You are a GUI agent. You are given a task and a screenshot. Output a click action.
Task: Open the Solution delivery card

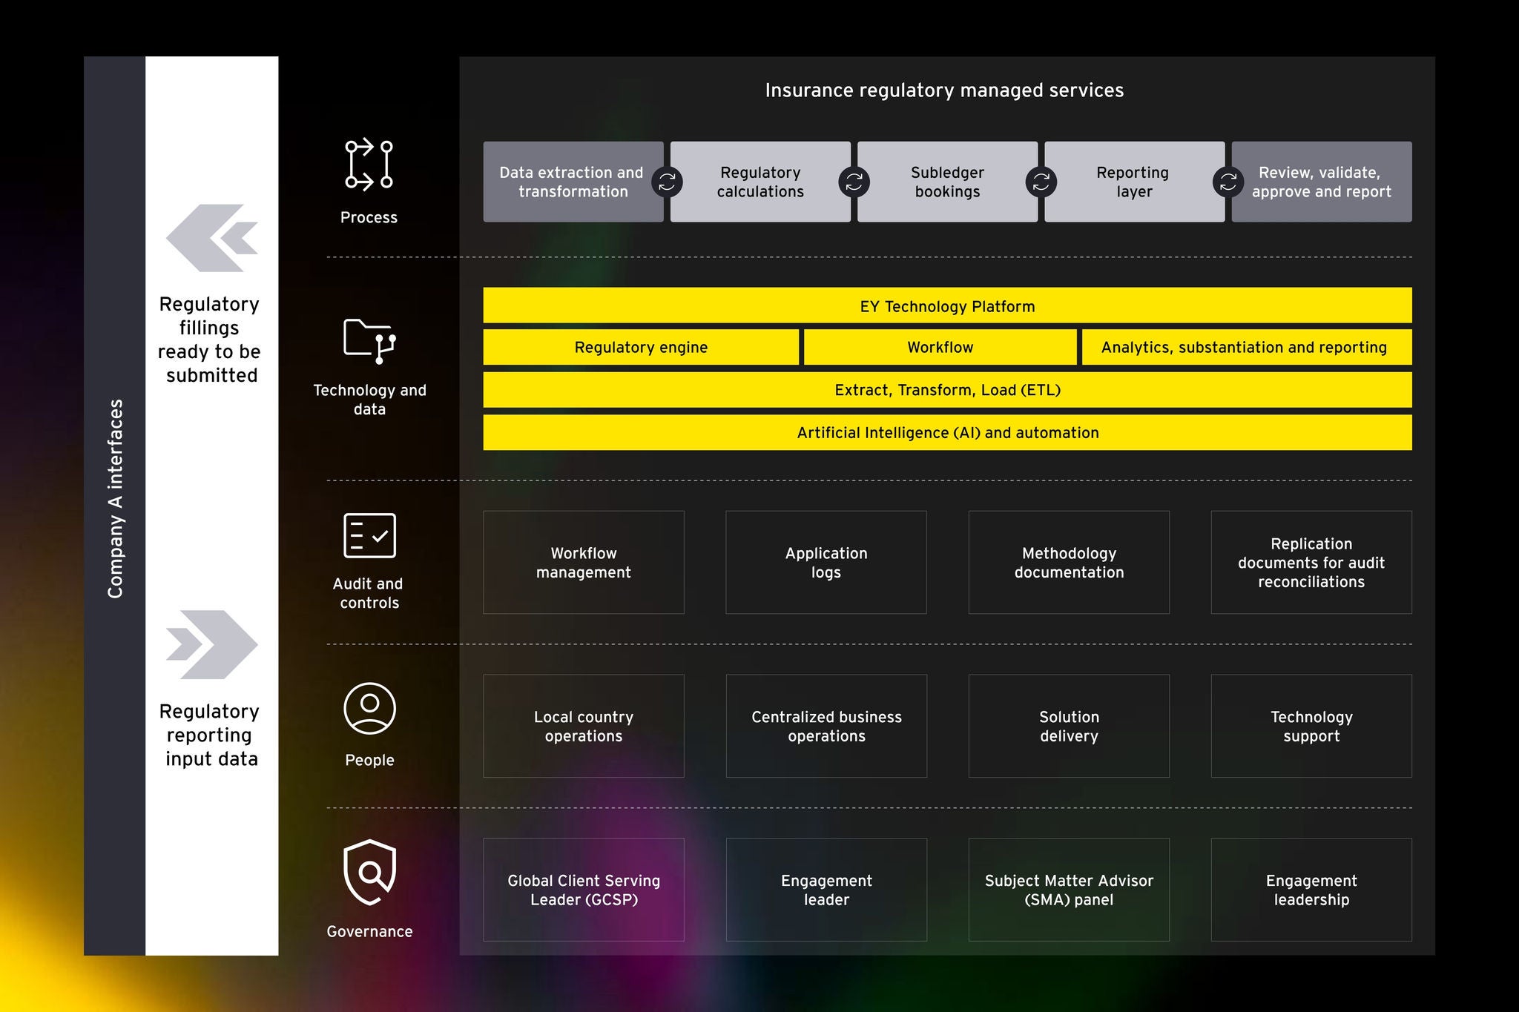[1069, 726]
